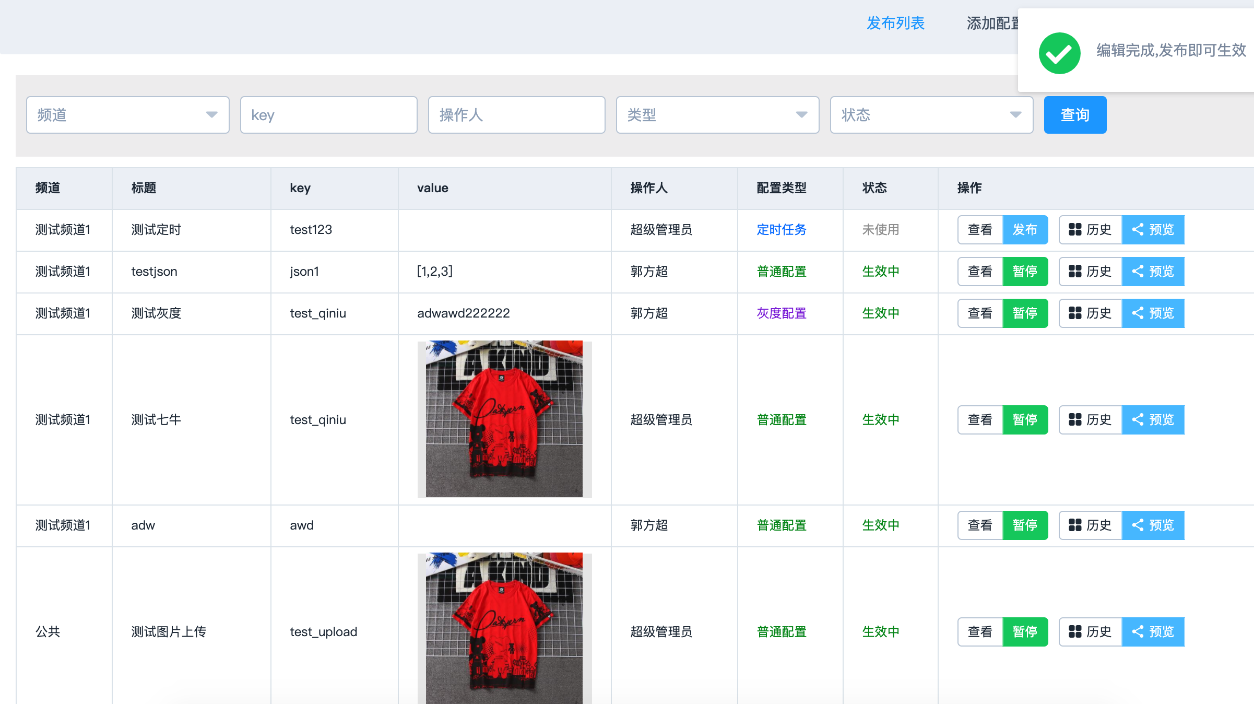The width and height of the screenshot is (1254, 704).
Task: Open the 频道 channel dropdown
Action: [x=127, y=114]
